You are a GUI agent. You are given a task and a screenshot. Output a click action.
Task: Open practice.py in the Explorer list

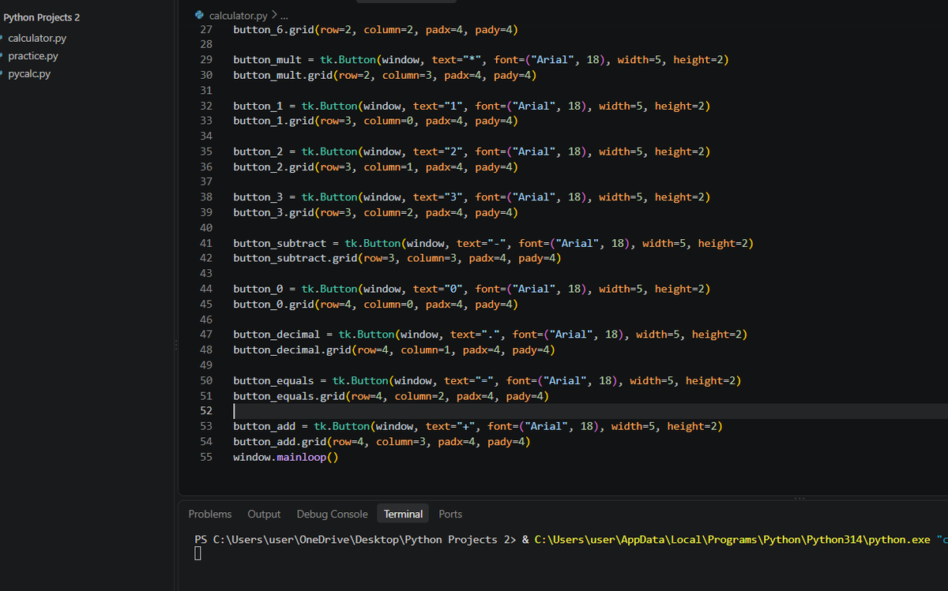coord(32,56)
